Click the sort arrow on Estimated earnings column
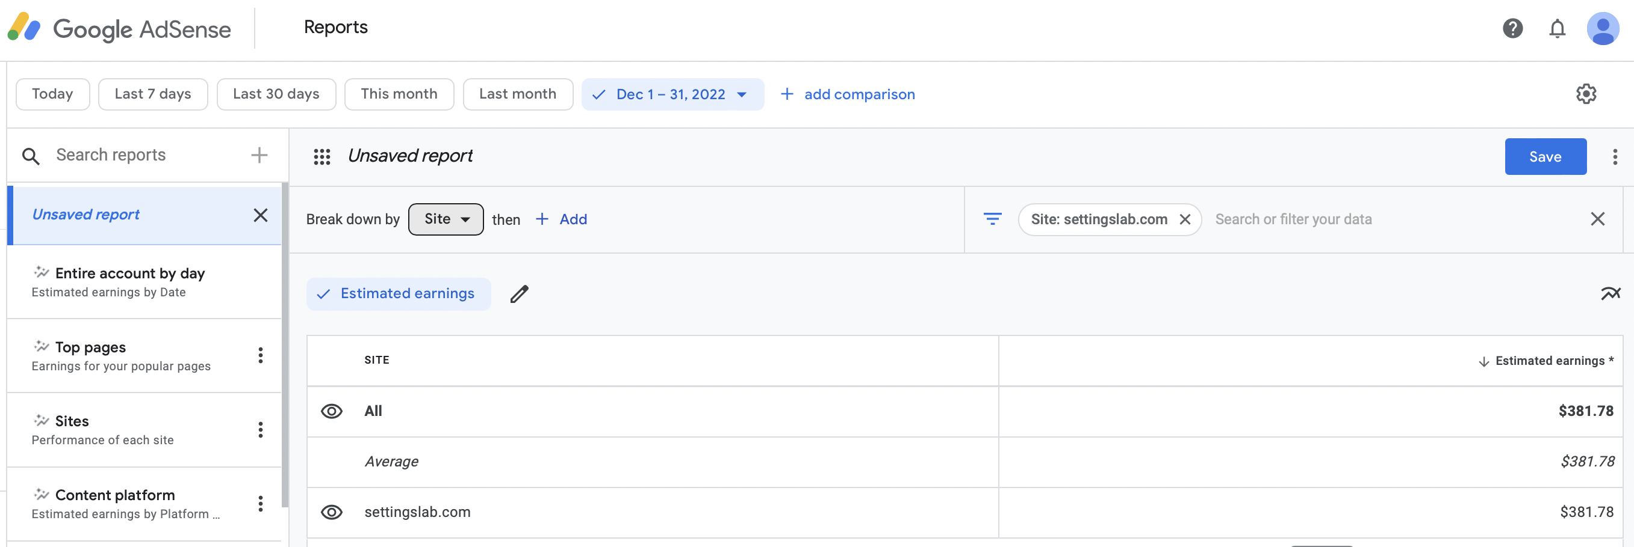 pos(1483,361)
